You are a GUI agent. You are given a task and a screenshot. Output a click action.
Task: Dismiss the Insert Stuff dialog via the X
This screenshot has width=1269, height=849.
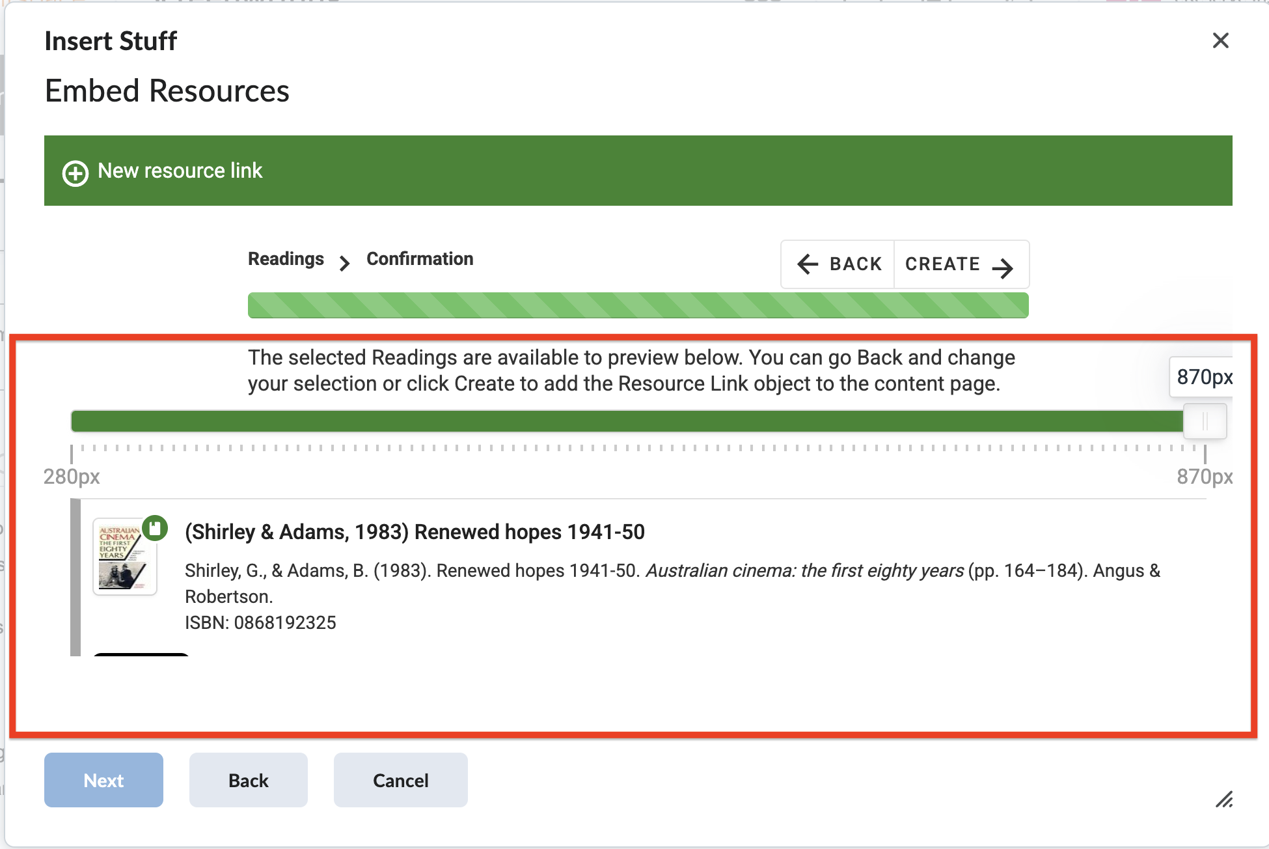click(x=1221, y=41)
